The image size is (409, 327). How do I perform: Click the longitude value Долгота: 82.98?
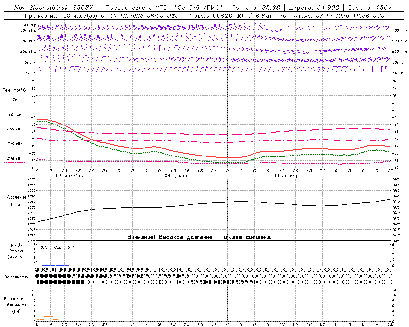[x=256, y=8]
